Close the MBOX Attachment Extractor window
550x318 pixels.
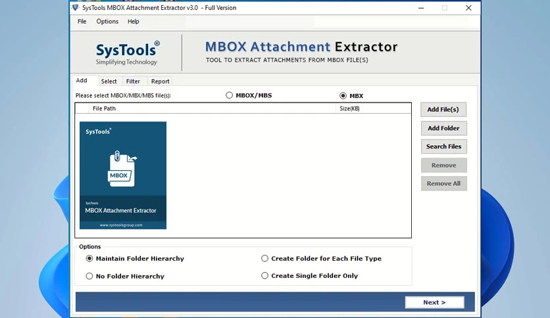(468, 8)
